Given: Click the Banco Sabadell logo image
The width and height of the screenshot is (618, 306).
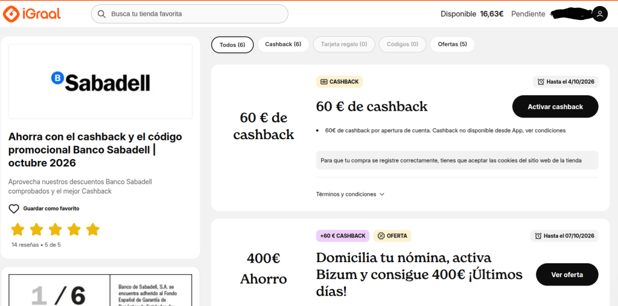Looking at the screenshot, I should click(x=100, y=81).
